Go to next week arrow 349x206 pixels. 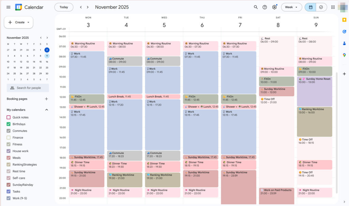click(88, 7)
